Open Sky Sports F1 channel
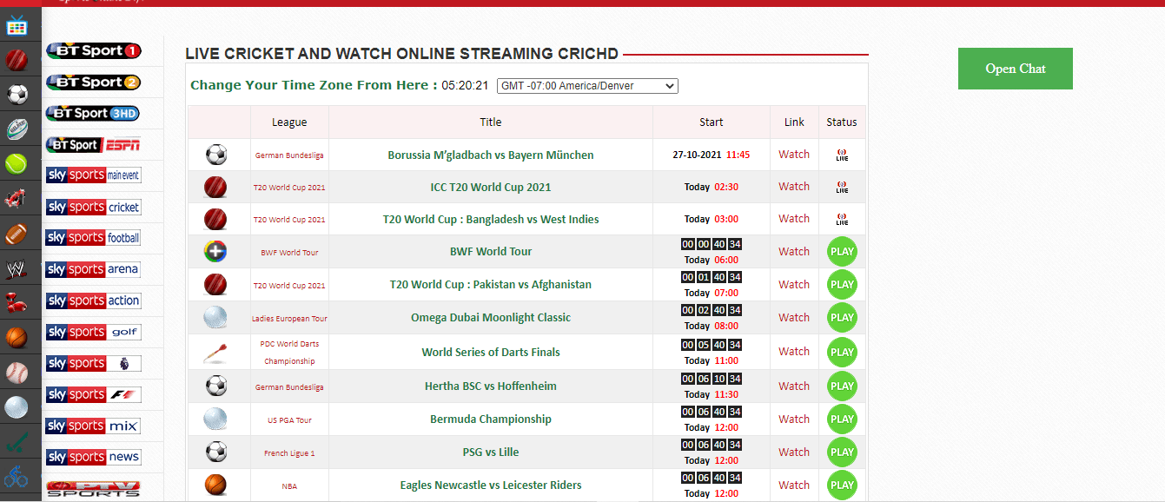This screenshot has width=1165, height=502. click(x=93, y=394)
